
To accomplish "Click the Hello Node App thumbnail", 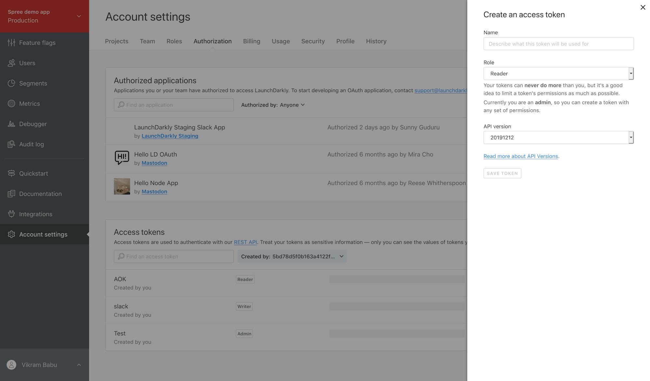I will click(x=122, y=186).
